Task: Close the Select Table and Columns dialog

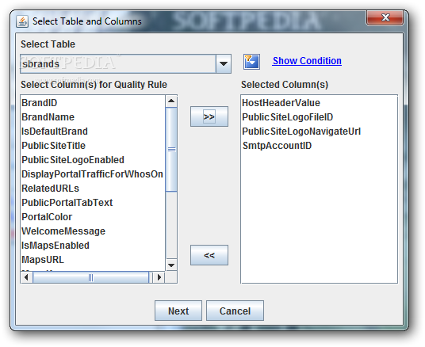Action: [385, 18]
